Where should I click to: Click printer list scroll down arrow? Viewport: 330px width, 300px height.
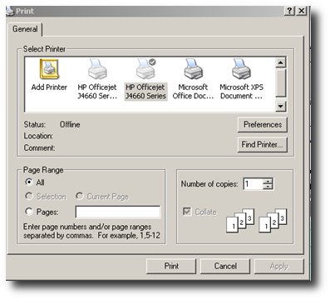click(x=281, y=106)
